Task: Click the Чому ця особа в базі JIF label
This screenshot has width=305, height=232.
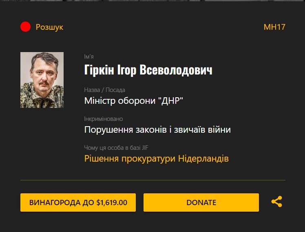Action: (x=116, y=148)
